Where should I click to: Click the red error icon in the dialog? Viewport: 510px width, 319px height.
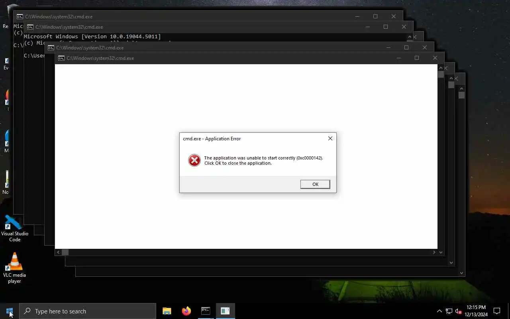tap(194, 160)
